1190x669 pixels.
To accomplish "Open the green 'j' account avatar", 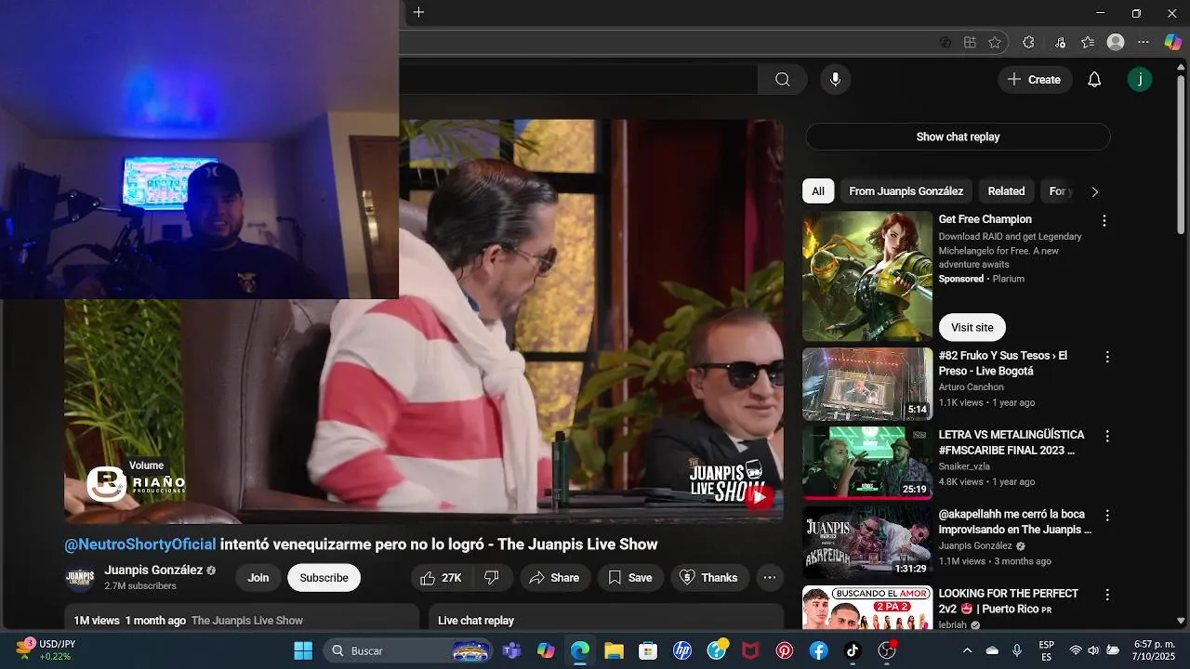I will [x=1140, y=80].
